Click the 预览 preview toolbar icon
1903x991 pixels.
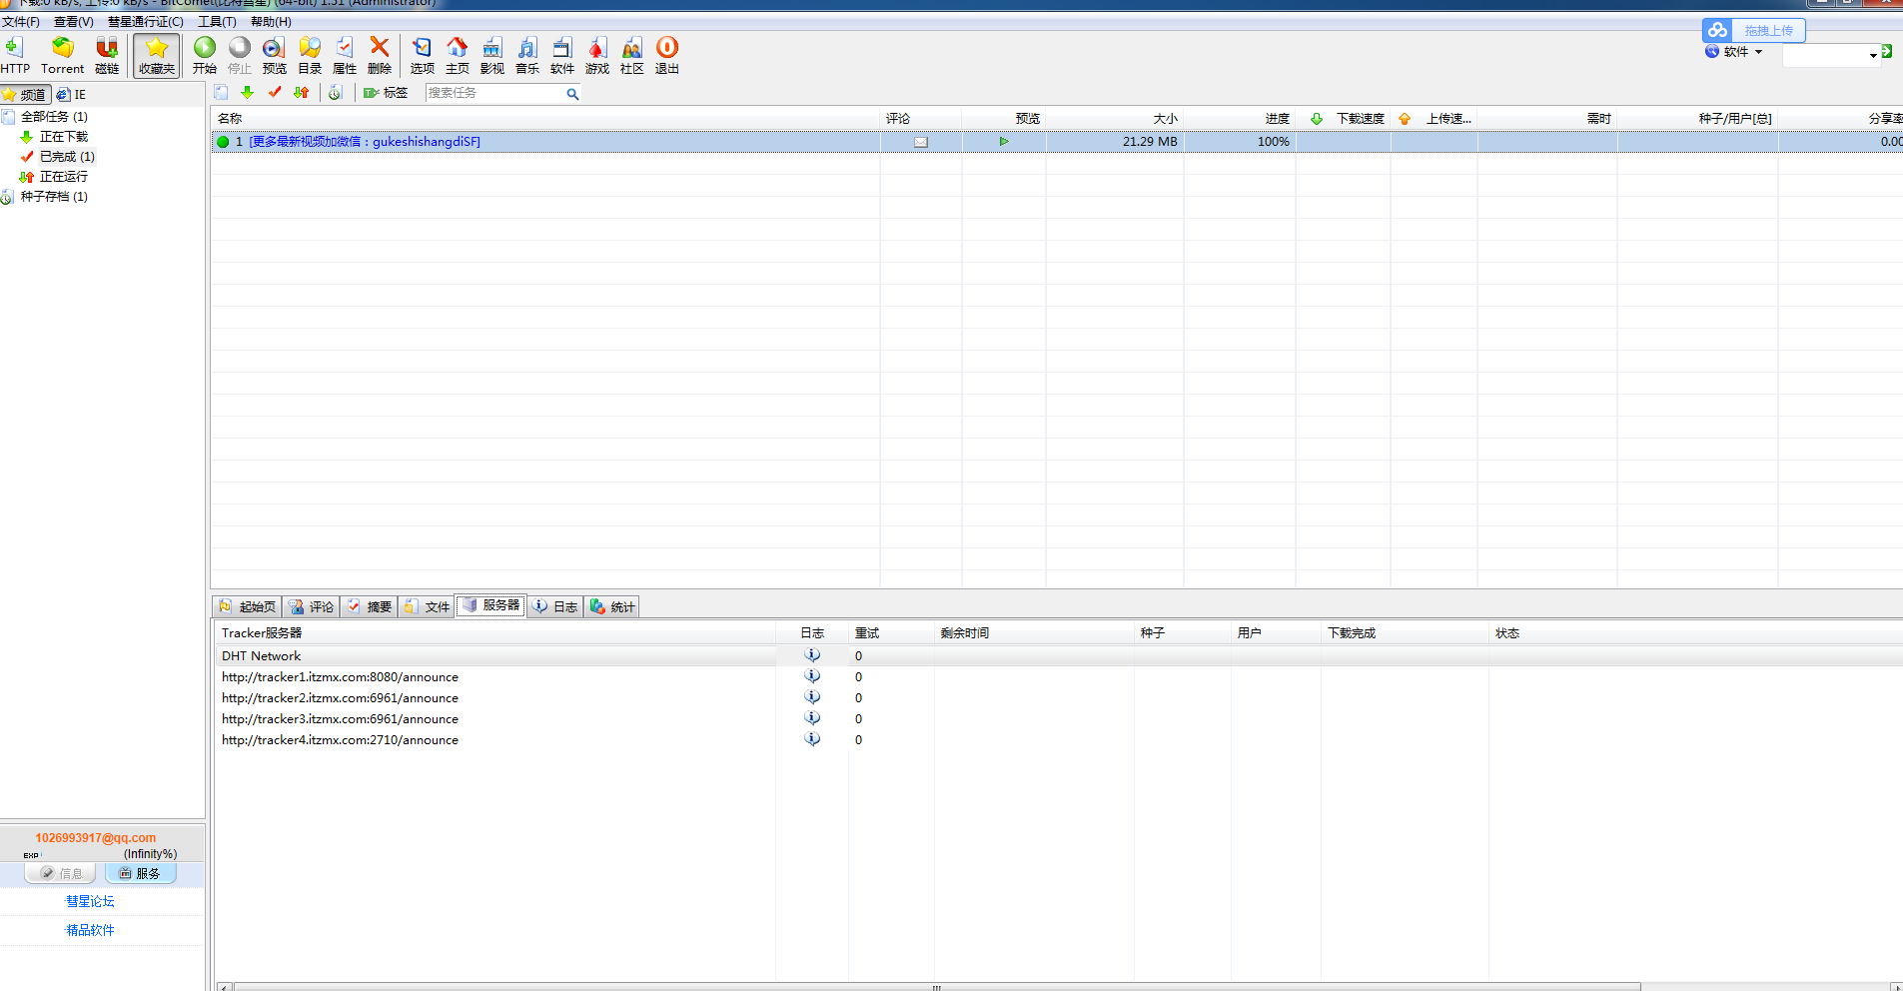[x=274, y=55]
